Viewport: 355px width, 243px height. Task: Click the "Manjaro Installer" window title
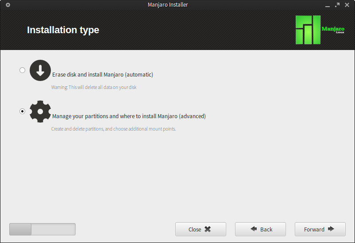[168, 5]
